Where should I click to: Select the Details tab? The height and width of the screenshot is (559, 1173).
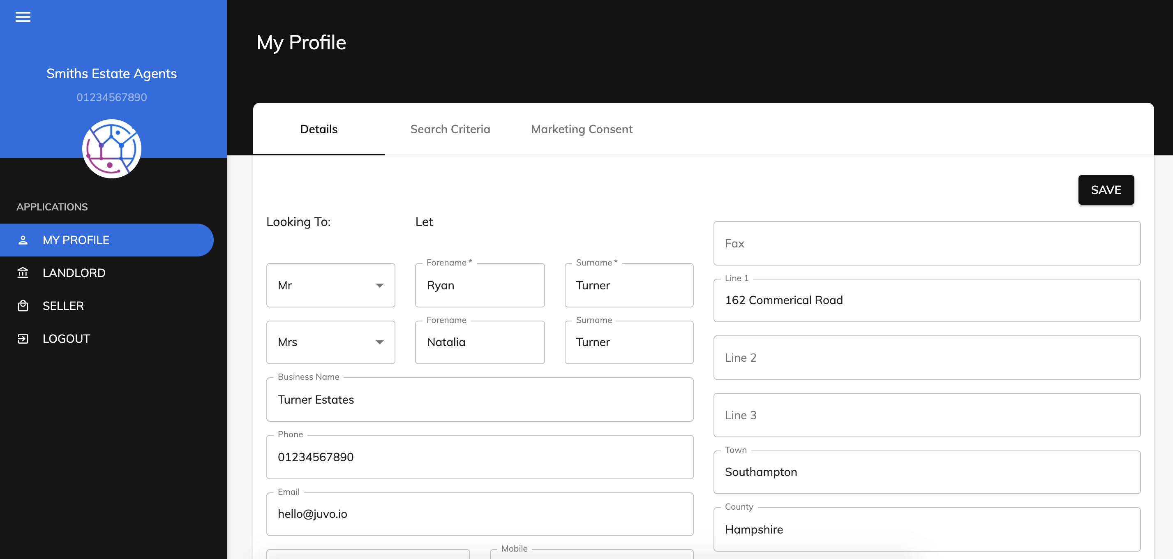[x=318, y=129]
